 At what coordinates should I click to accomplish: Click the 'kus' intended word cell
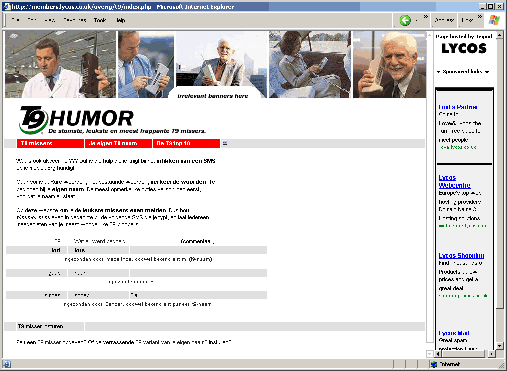pyautogui.click(x=99, y=250)
